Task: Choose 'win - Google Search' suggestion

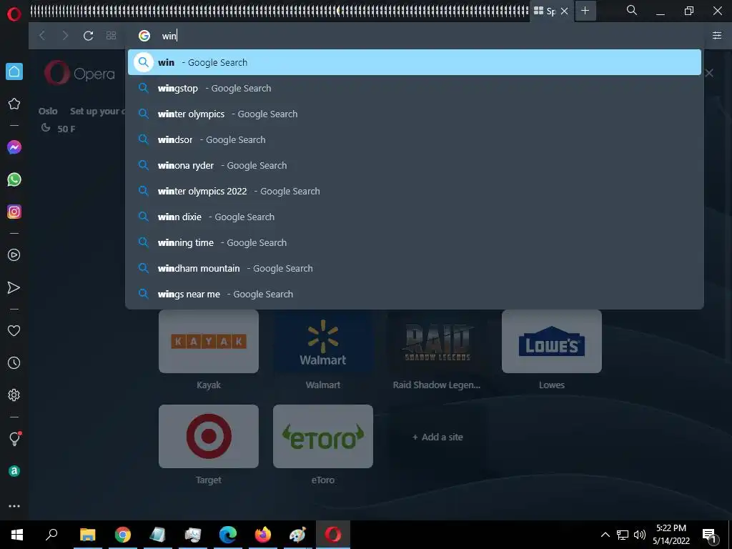Action: [x=415, y=63]
